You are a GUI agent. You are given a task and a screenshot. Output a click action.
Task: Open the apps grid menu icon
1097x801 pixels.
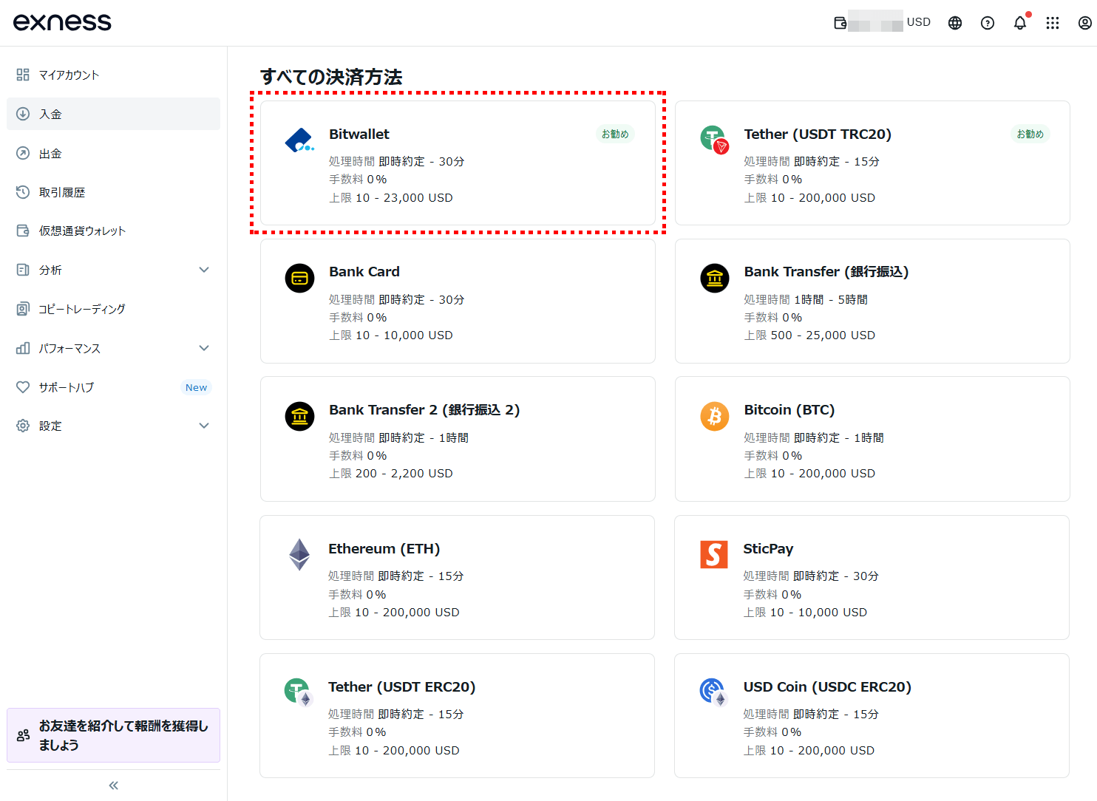(1053, 23)
